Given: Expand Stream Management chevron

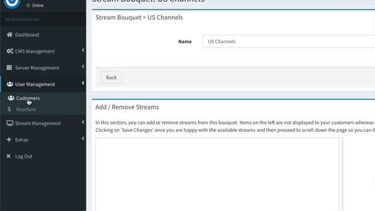Looking at the screenshot, I should click(83, 122).
